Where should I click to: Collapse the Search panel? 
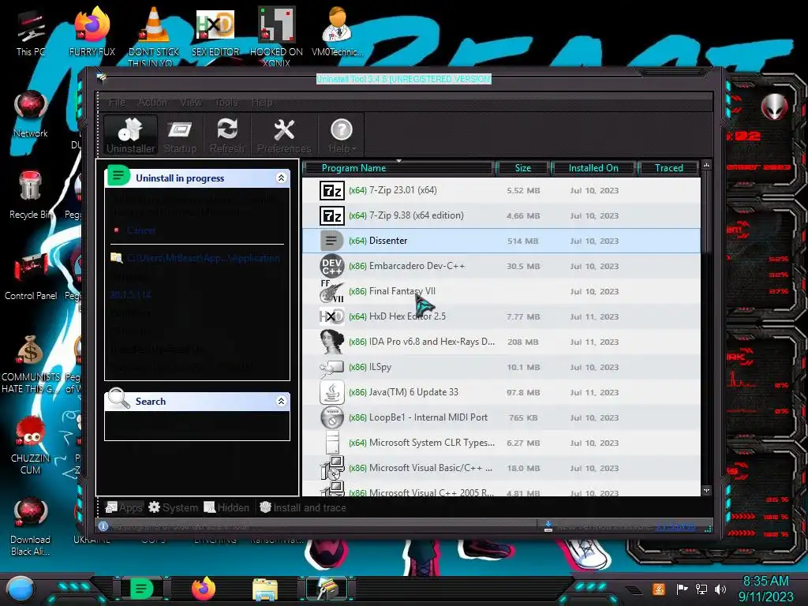282,401
